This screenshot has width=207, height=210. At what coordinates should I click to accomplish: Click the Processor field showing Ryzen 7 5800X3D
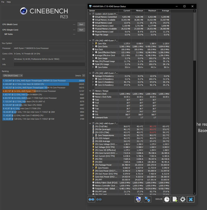pos(49,48)
